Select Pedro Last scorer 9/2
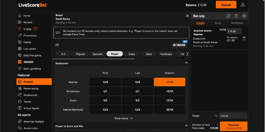Image resolution: width=265 pixels, height=132 pixels. [137, 100]
